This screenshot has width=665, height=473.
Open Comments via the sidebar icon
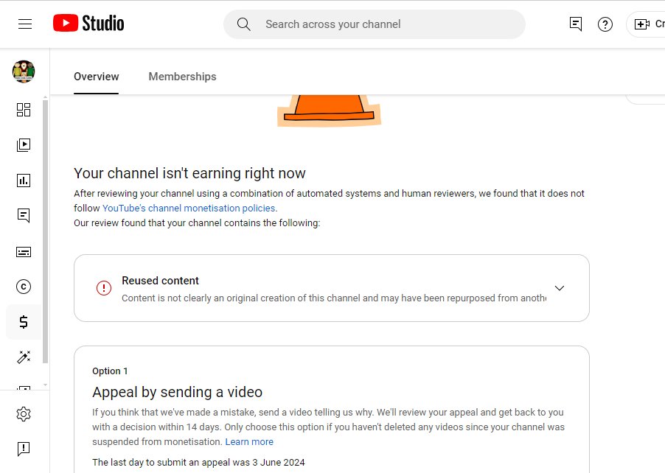[x=24, y=216]
